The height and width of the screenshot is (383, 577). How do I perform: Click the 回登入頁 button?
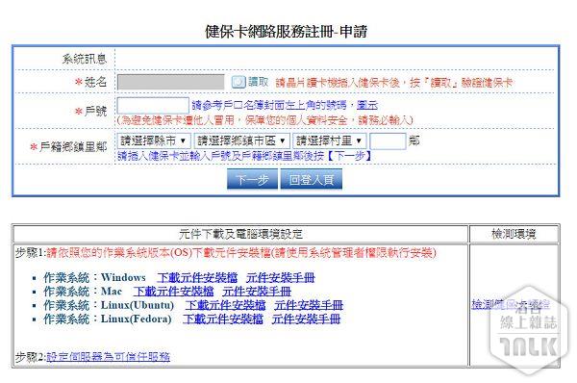point(312,179)
